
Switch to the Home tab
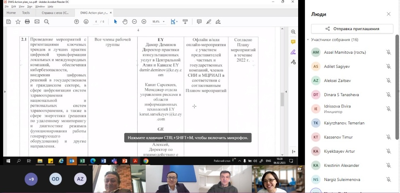pos(11,13)
